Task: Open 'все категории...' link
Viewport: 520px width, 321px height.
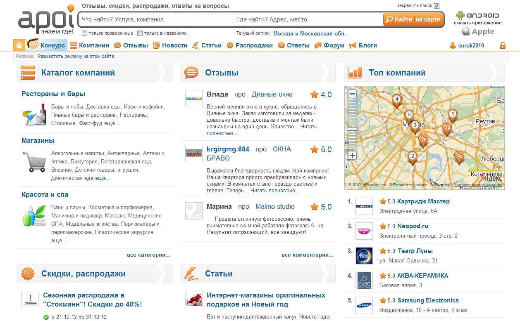Action: coord(149,255)
